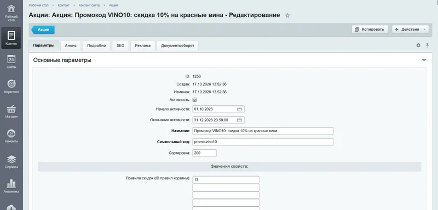Open the Магазин sidebar section
438x210 pixels.
[11, 111]
